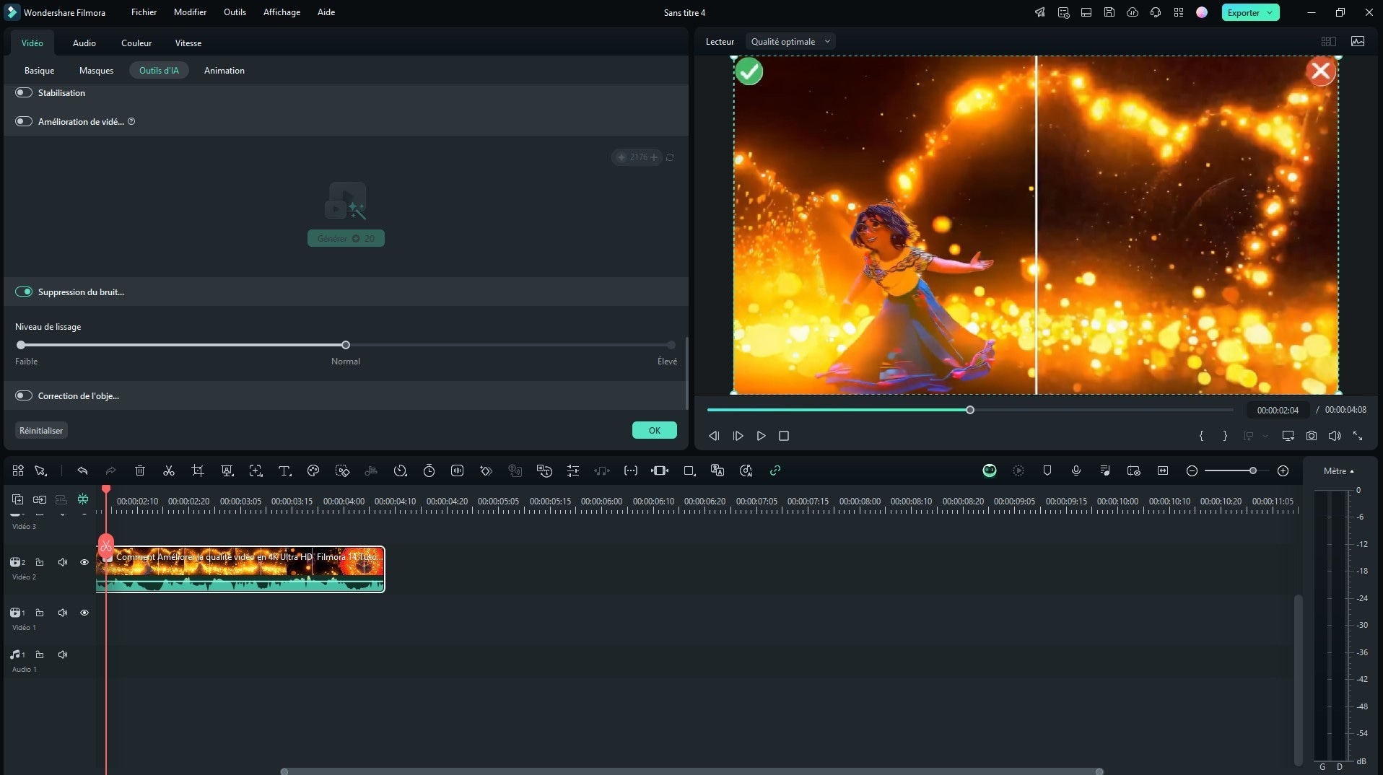Screen dimensions: 1383x775
Task: Open the Animation sub-tab
Action: click(224, 71)
